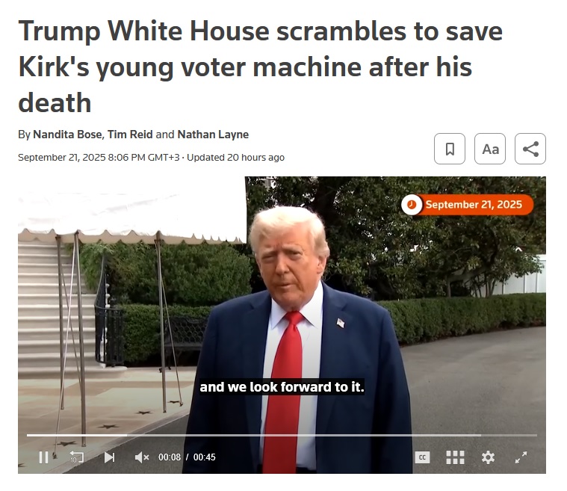Share the article via share icon
Image resolution: width=567 pixels, height=491 pixels.
[530, 149]
